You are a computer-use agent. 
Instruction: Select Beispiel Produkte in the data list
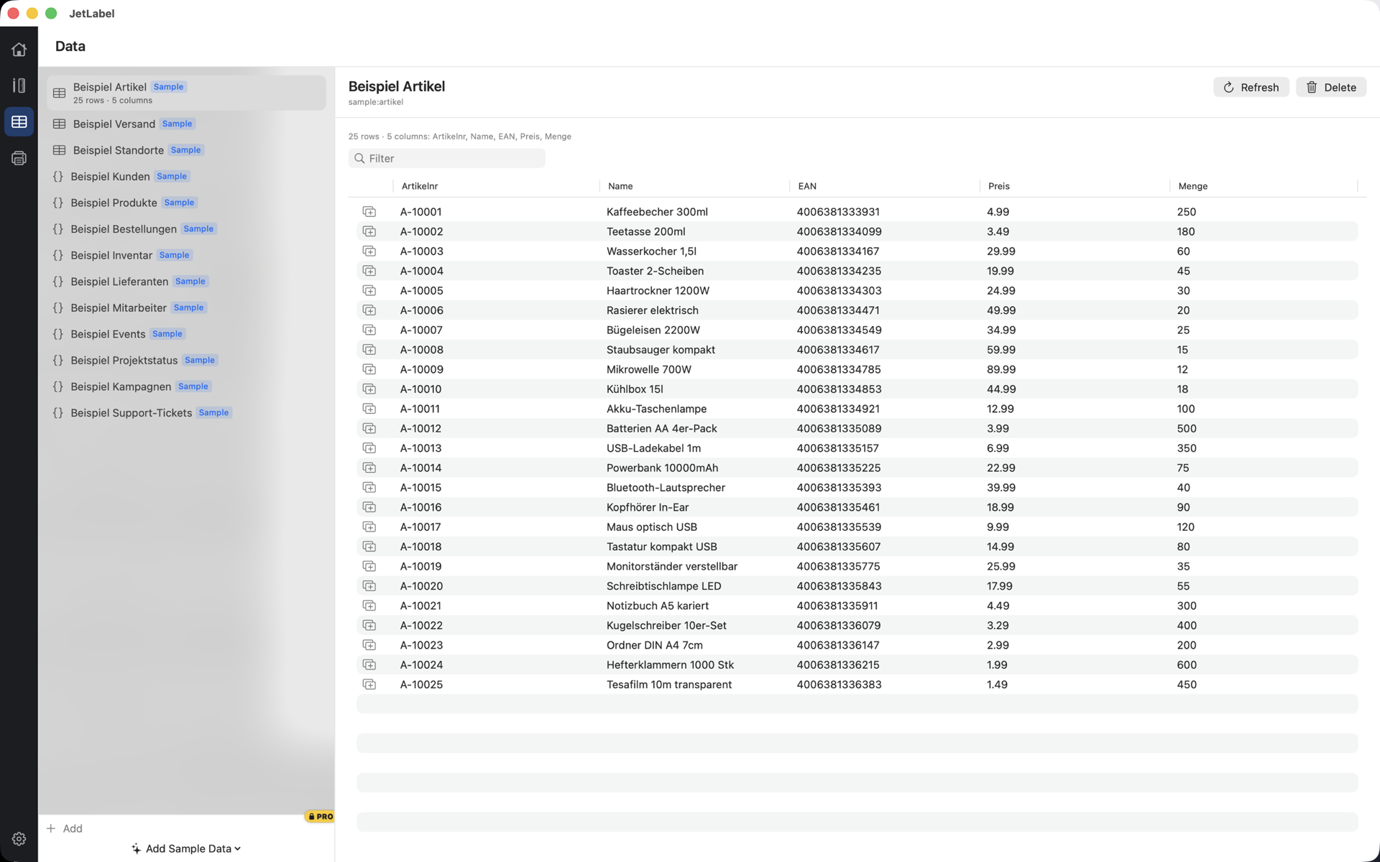pyautogui.click(x=186, y=203)
